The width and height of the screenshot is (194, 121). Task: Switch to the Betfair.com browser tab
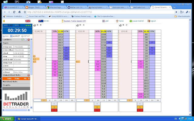pyautogui.click(x=77, y=7)
